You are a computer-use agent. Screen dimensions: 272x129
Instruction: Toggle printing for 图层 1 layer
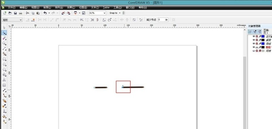pyautogui.click(x=257, y=47)
